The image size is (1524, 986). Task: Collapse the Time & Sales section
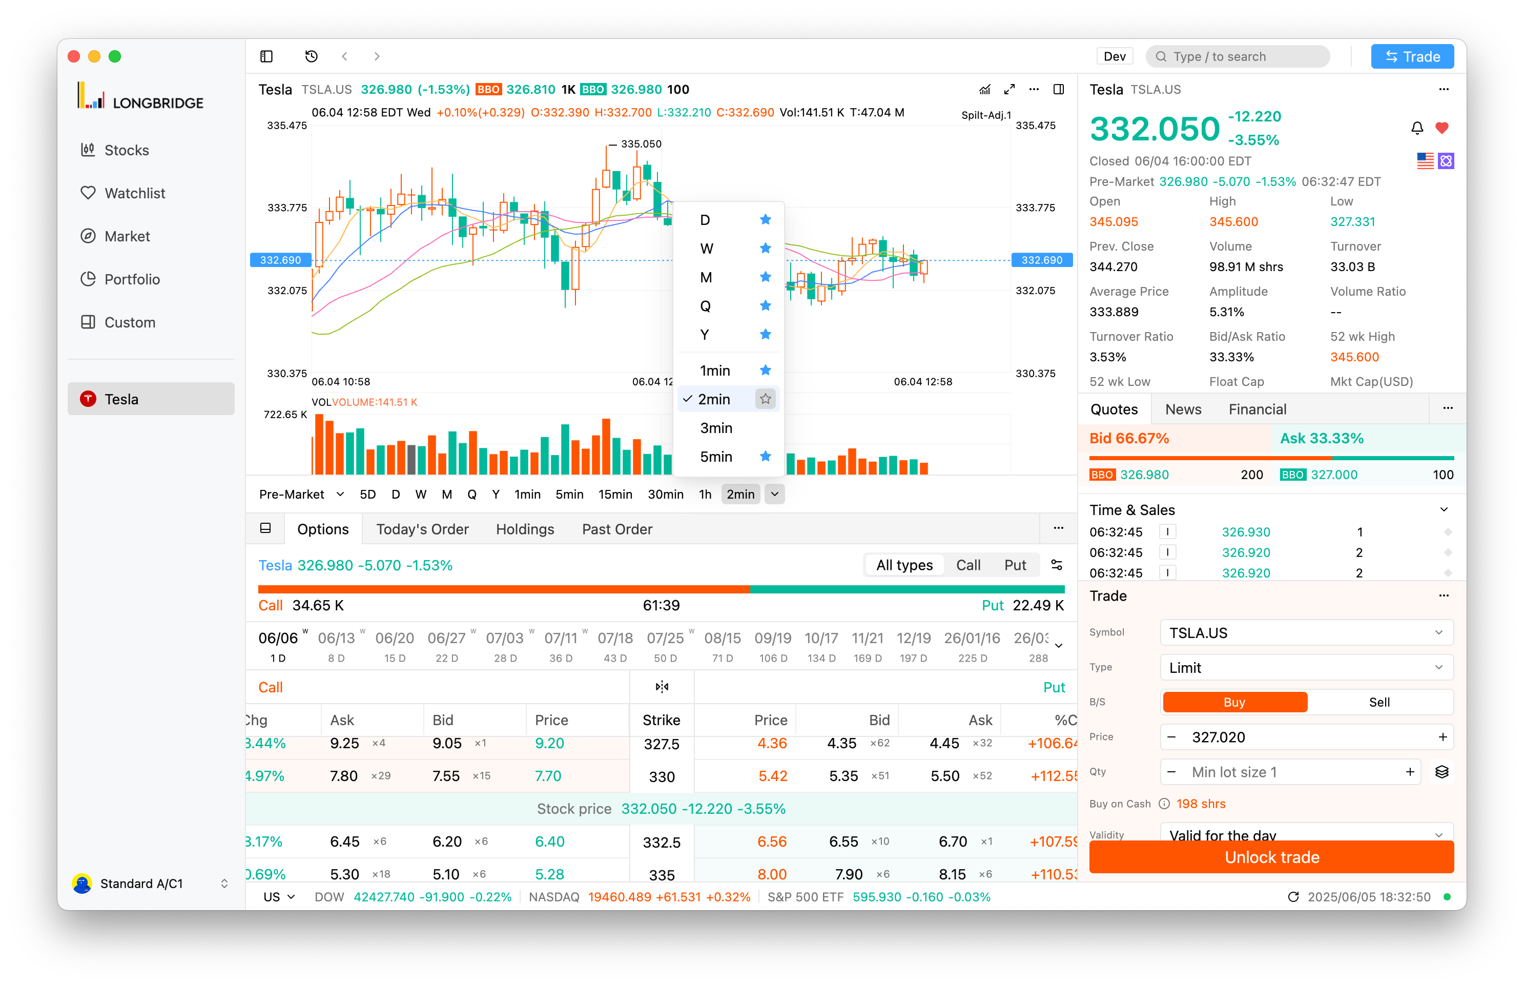click(1444, 509)
